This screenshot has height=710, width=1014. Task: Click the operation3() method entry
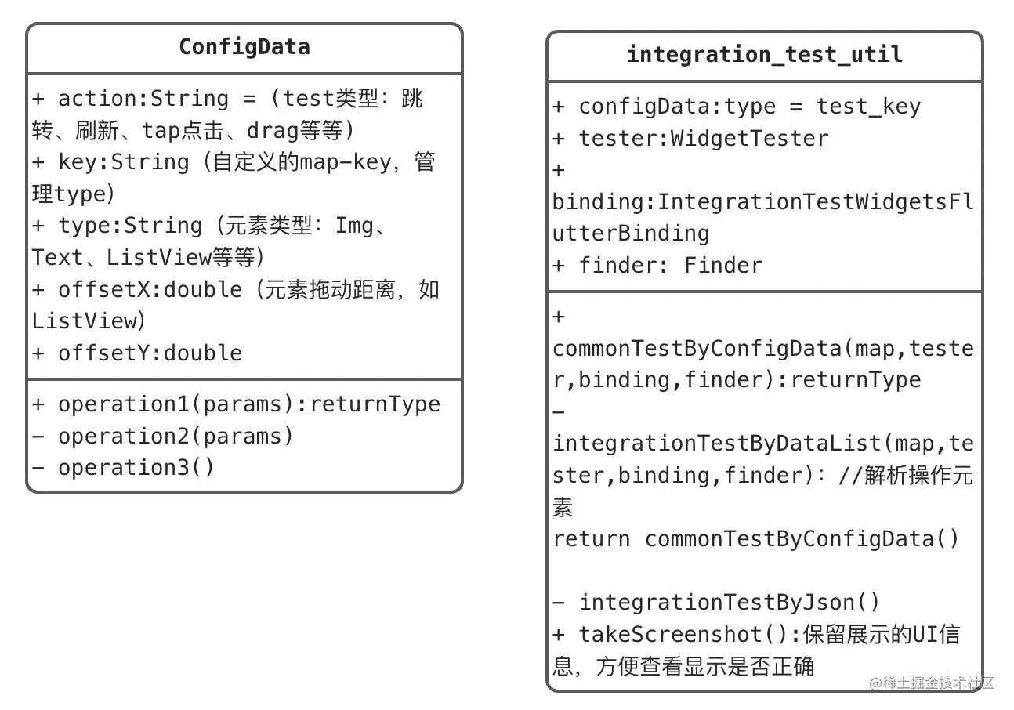[123, 467]
